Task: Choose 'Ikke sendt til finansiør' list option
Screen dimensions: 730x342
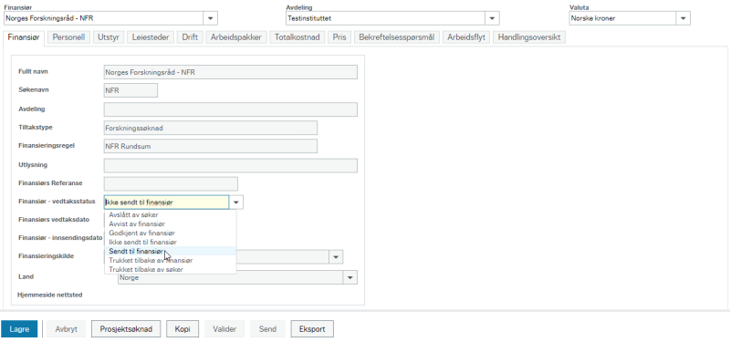Action: (x=171, y=242)
